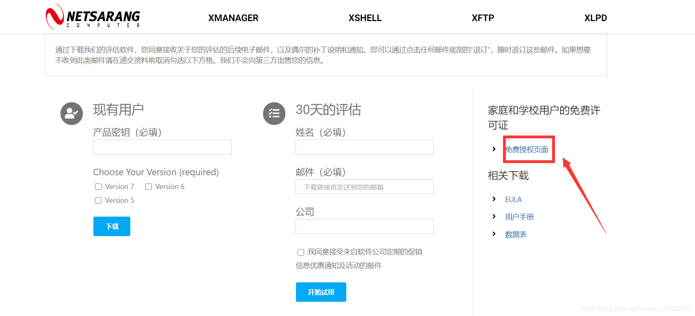Open the 用户手册 link

pyautogui.click(x=519, y=217)
